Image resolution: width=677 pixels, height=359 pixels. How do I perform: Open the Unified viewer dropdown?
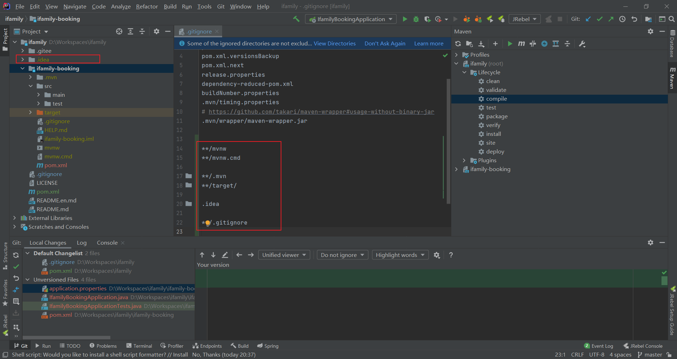coord(284,255)
